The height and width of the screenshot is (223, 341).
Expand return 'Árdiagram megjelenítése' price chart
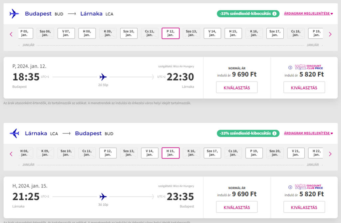click(x=308, y=133)
